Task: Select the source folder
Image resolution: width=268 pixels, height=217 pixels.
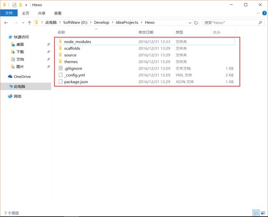Action: point(146,55)
